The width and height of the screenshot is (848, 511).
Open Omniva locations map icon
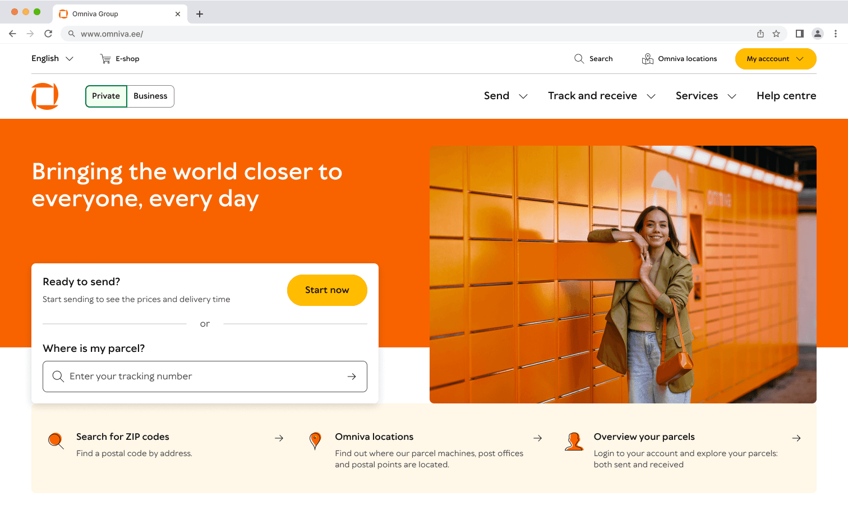[647, 59]
